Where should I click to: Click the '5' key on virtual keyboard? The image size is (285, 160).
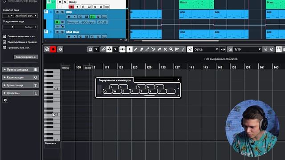click(x=141, y=87)
